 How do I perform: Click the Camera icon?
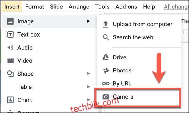(x=106, y=97)
